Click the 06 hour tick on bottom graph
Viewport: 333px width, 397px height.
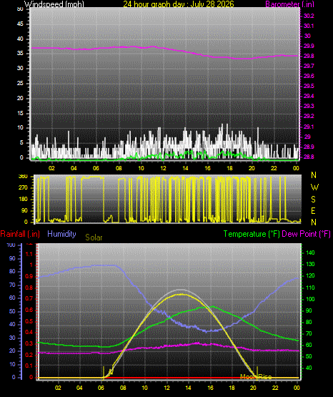pos(101,388)
